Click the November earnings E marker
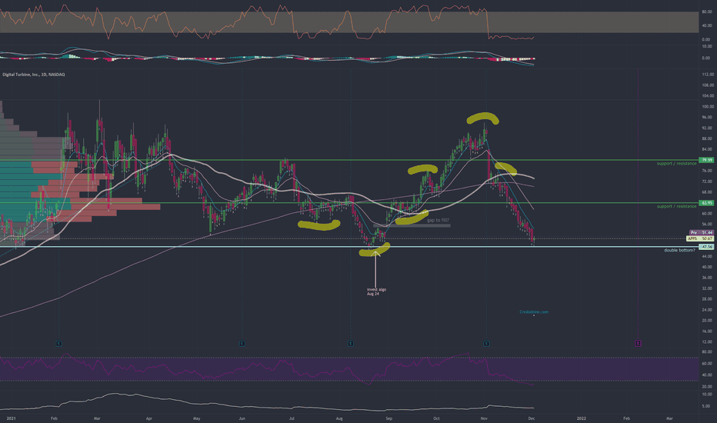This screenshot has height=423, width=717. pyautogui.click(x=486, y=343)
